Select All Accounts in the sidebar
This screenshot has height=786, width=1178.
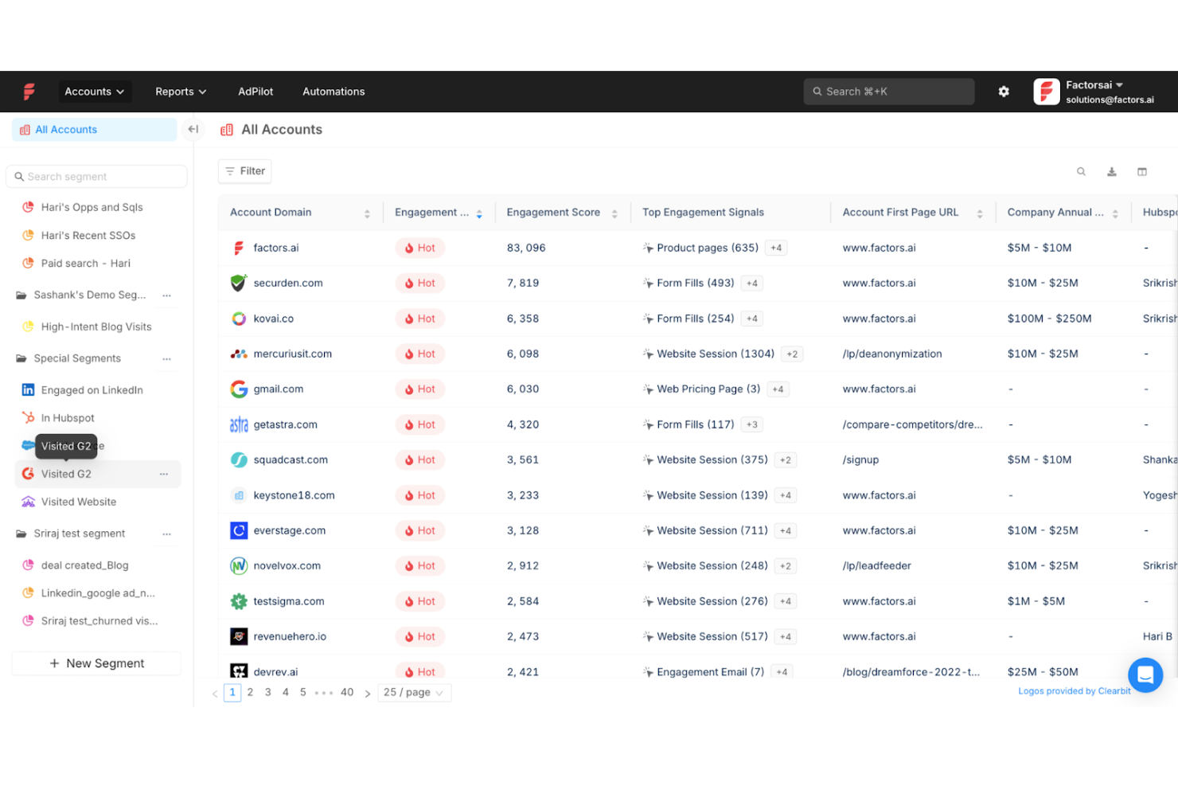tap(94, 129)
